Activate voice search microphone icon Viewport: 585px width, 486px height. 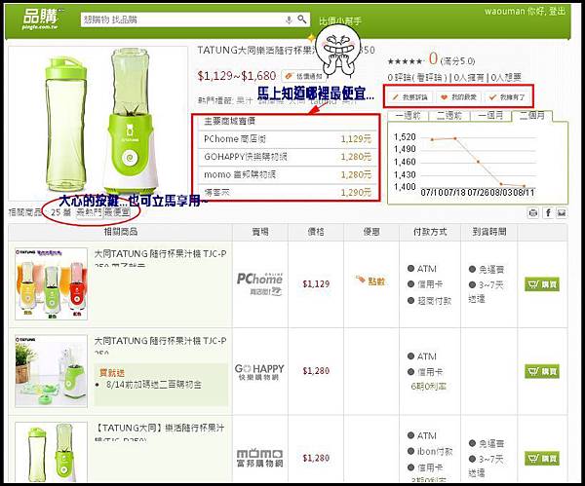tap(289, 19)
